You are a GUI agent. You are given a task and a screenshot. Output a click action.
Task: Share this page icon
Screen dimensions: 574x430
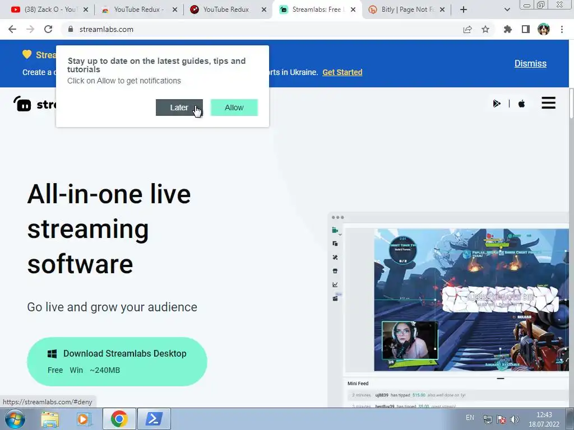tap(467, 29)
